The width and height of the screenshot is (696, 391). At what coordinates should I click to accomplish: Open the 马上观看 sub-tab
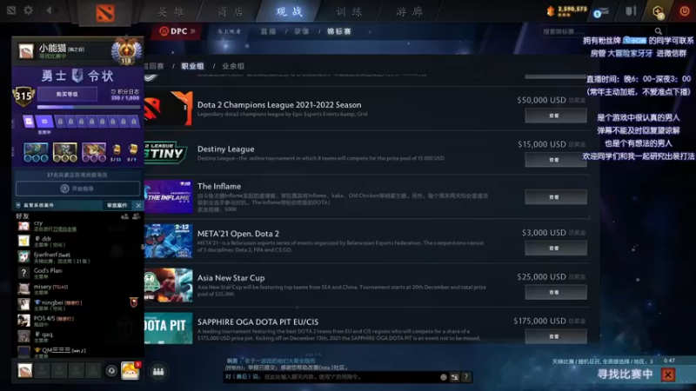point(229,31)
